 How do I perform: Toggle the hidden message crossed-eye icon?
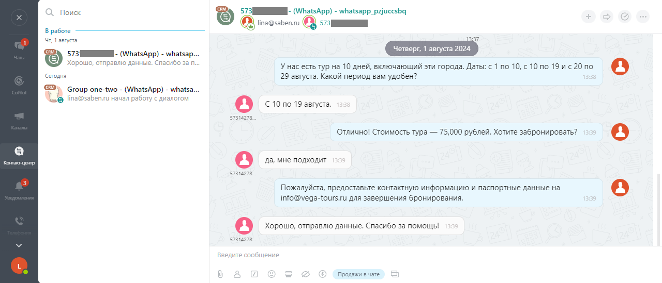(x=305, y=274)
